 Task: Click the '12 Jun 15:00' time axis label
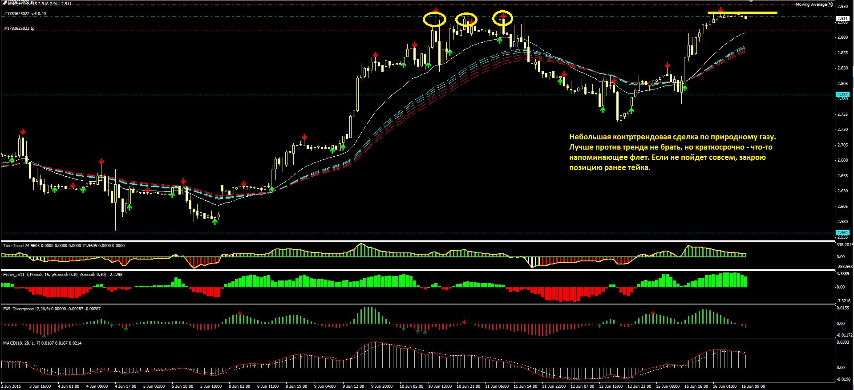tap(610, 386)
